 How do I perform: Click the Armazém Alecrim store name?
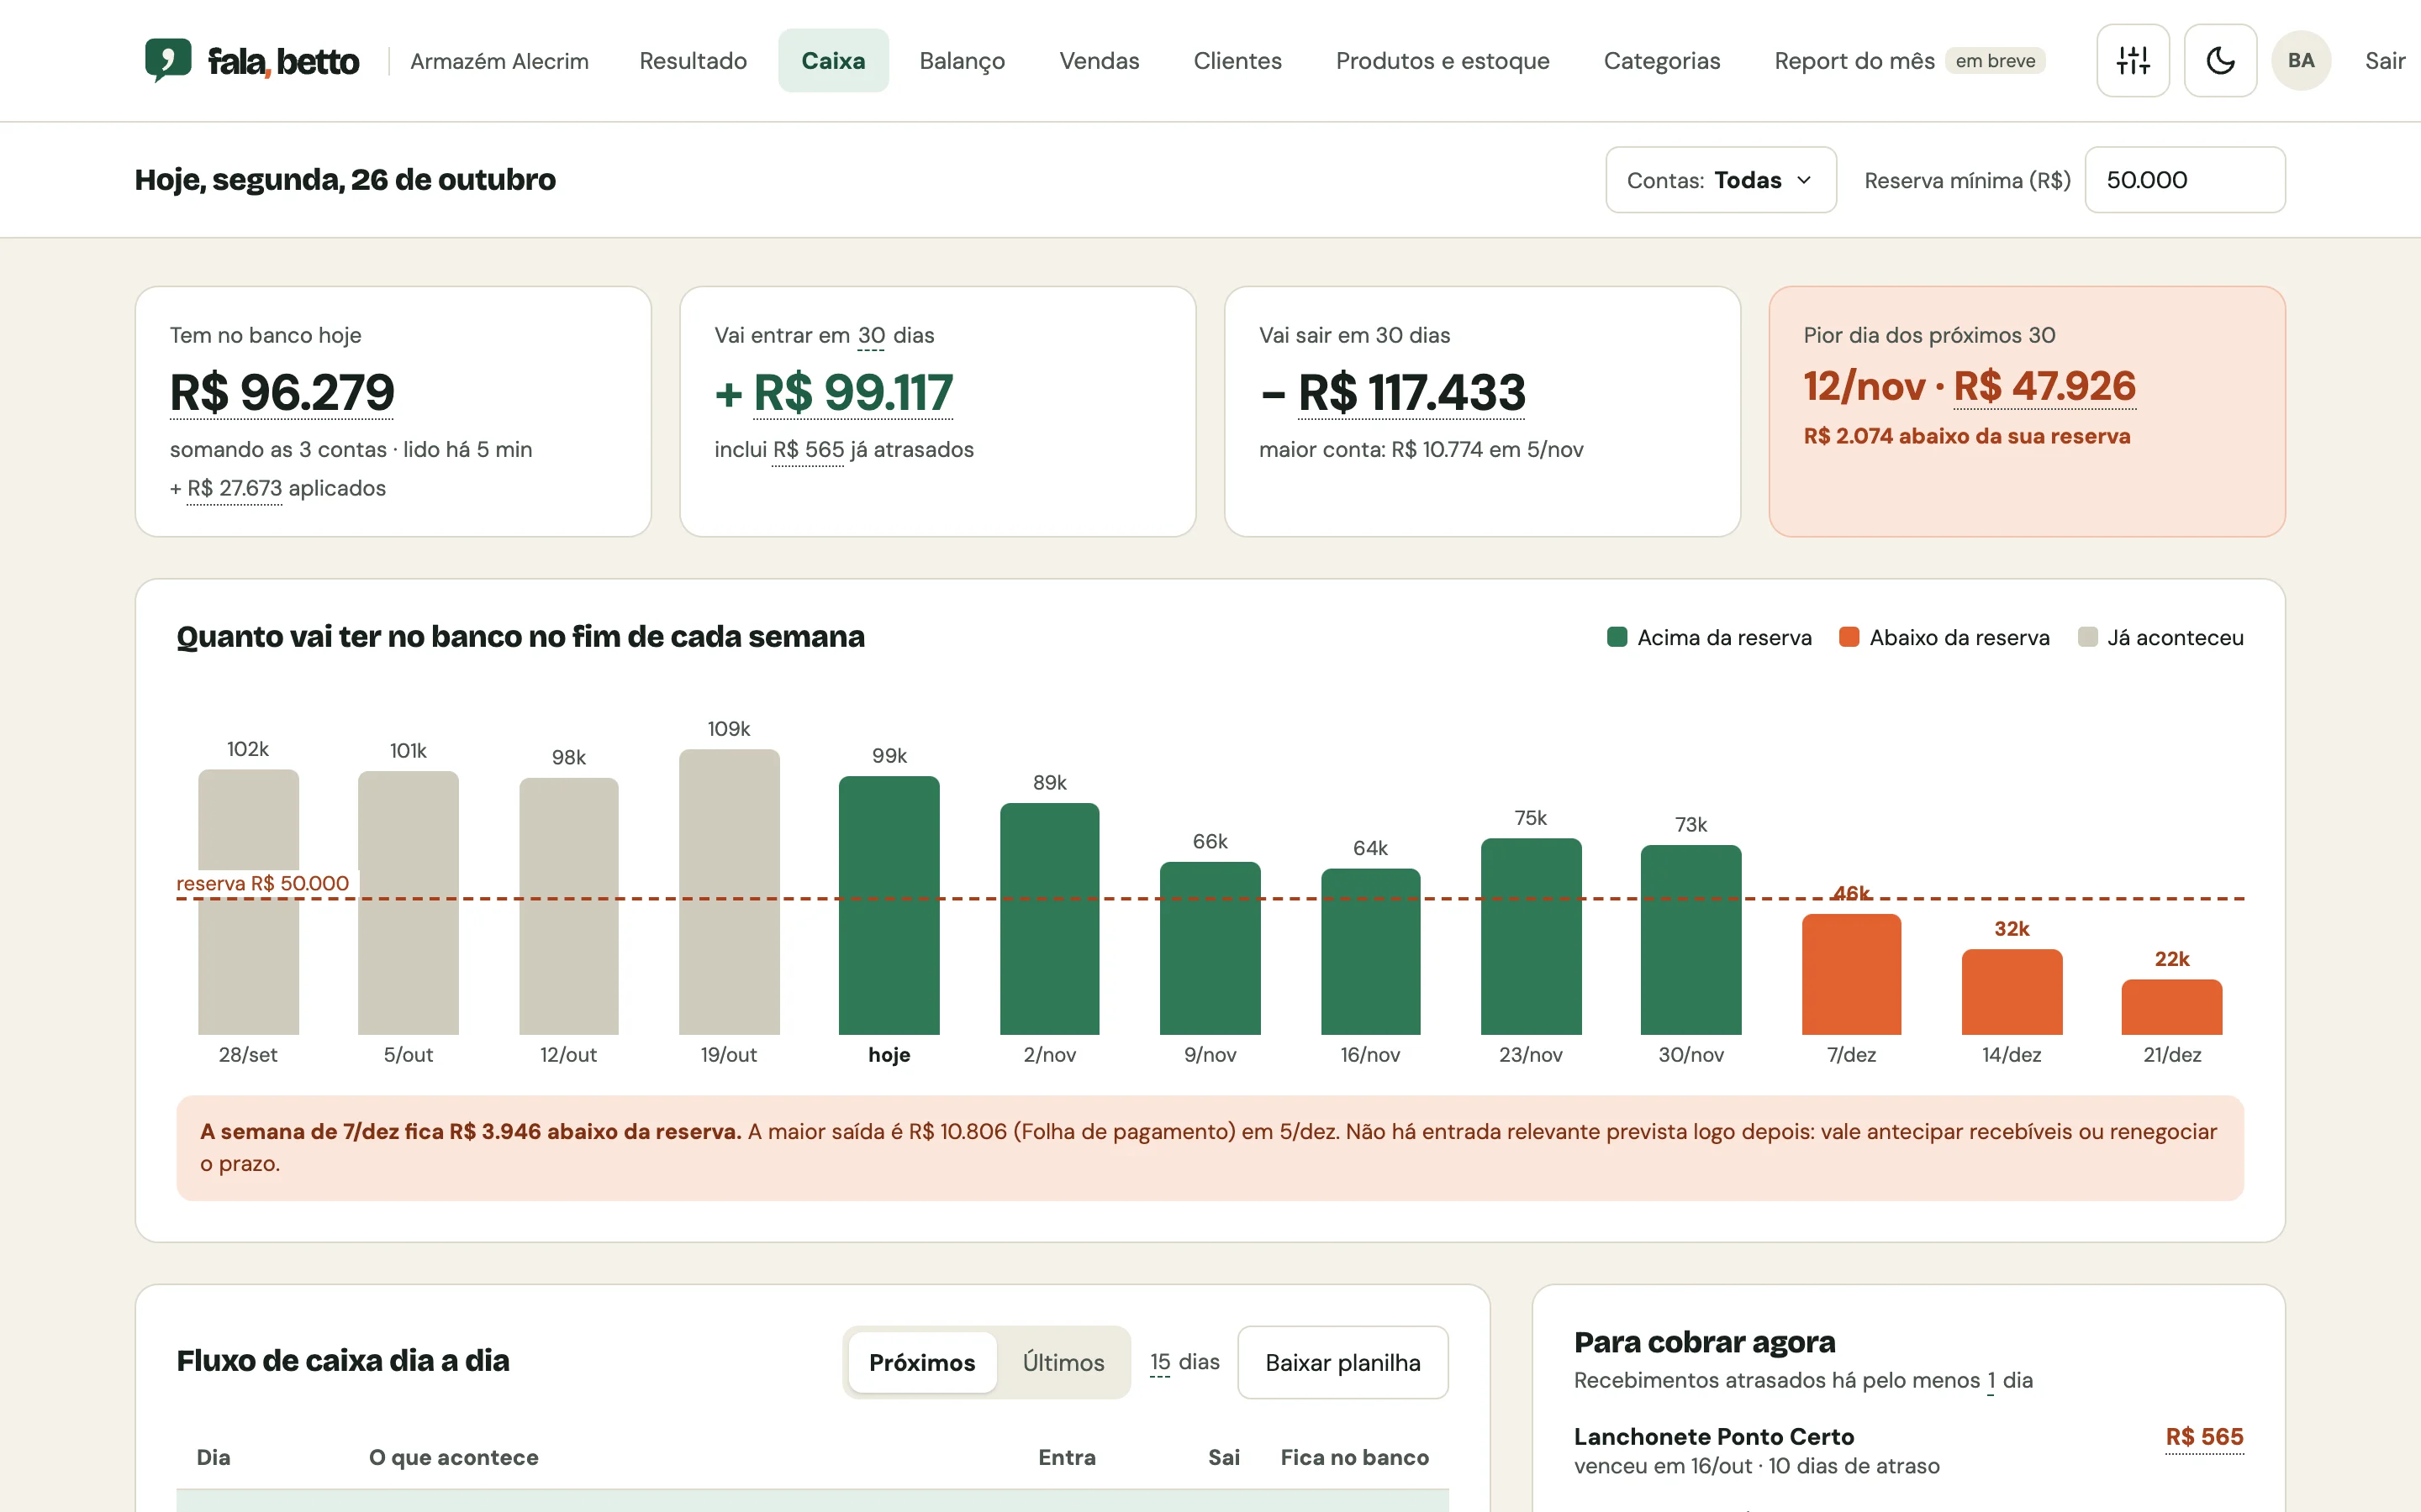499,61
